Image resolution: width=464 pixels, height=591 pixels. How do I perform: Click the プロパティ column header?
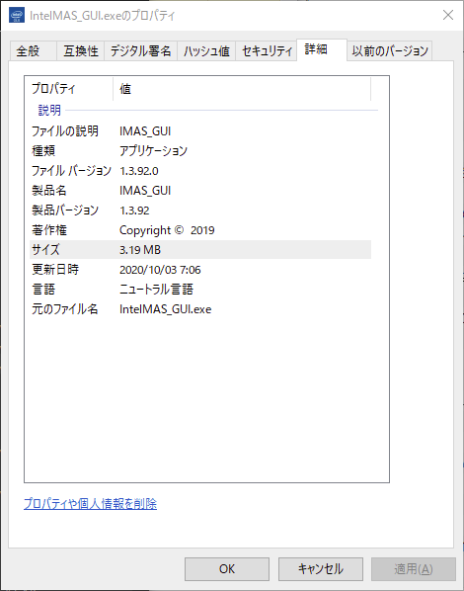pyautogui.click(x=71, y=89)
